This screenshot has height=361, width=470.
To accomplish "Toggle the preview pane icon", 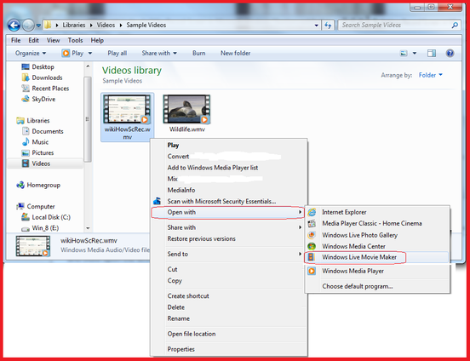I will tap(432, 54).
